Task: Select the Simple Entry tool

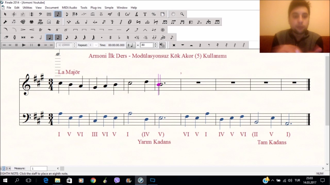Action: (x=58, y=14)
